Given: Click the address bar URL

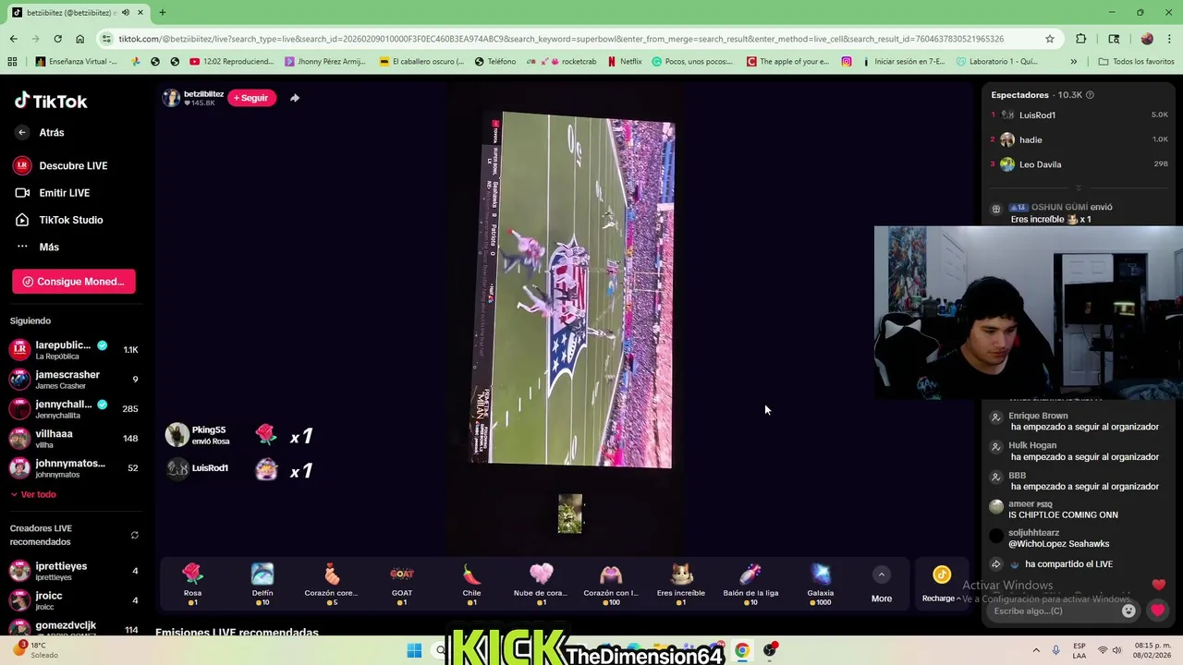Looking at the screenshot, I should [561, 39].
